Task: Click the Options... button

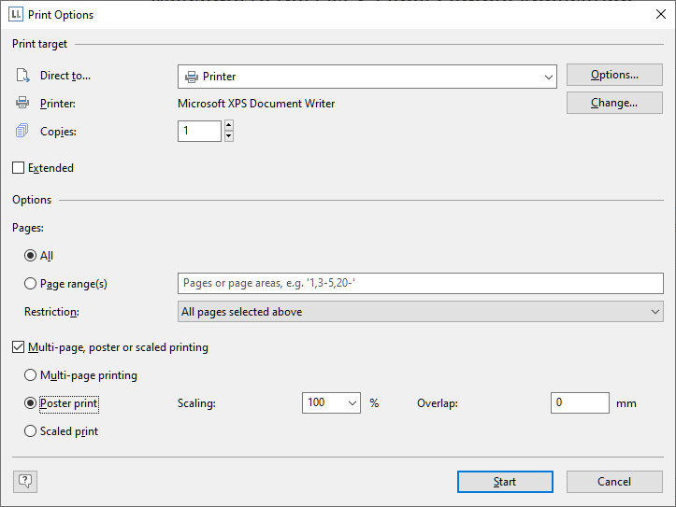Action: pos(614,75)
